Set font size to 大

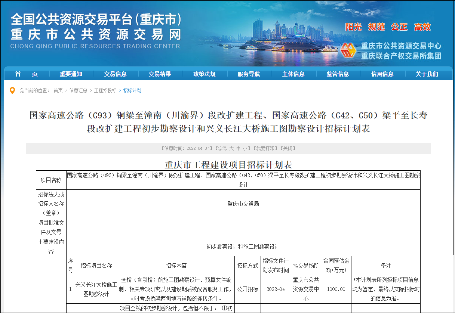(x=231, y=148)
